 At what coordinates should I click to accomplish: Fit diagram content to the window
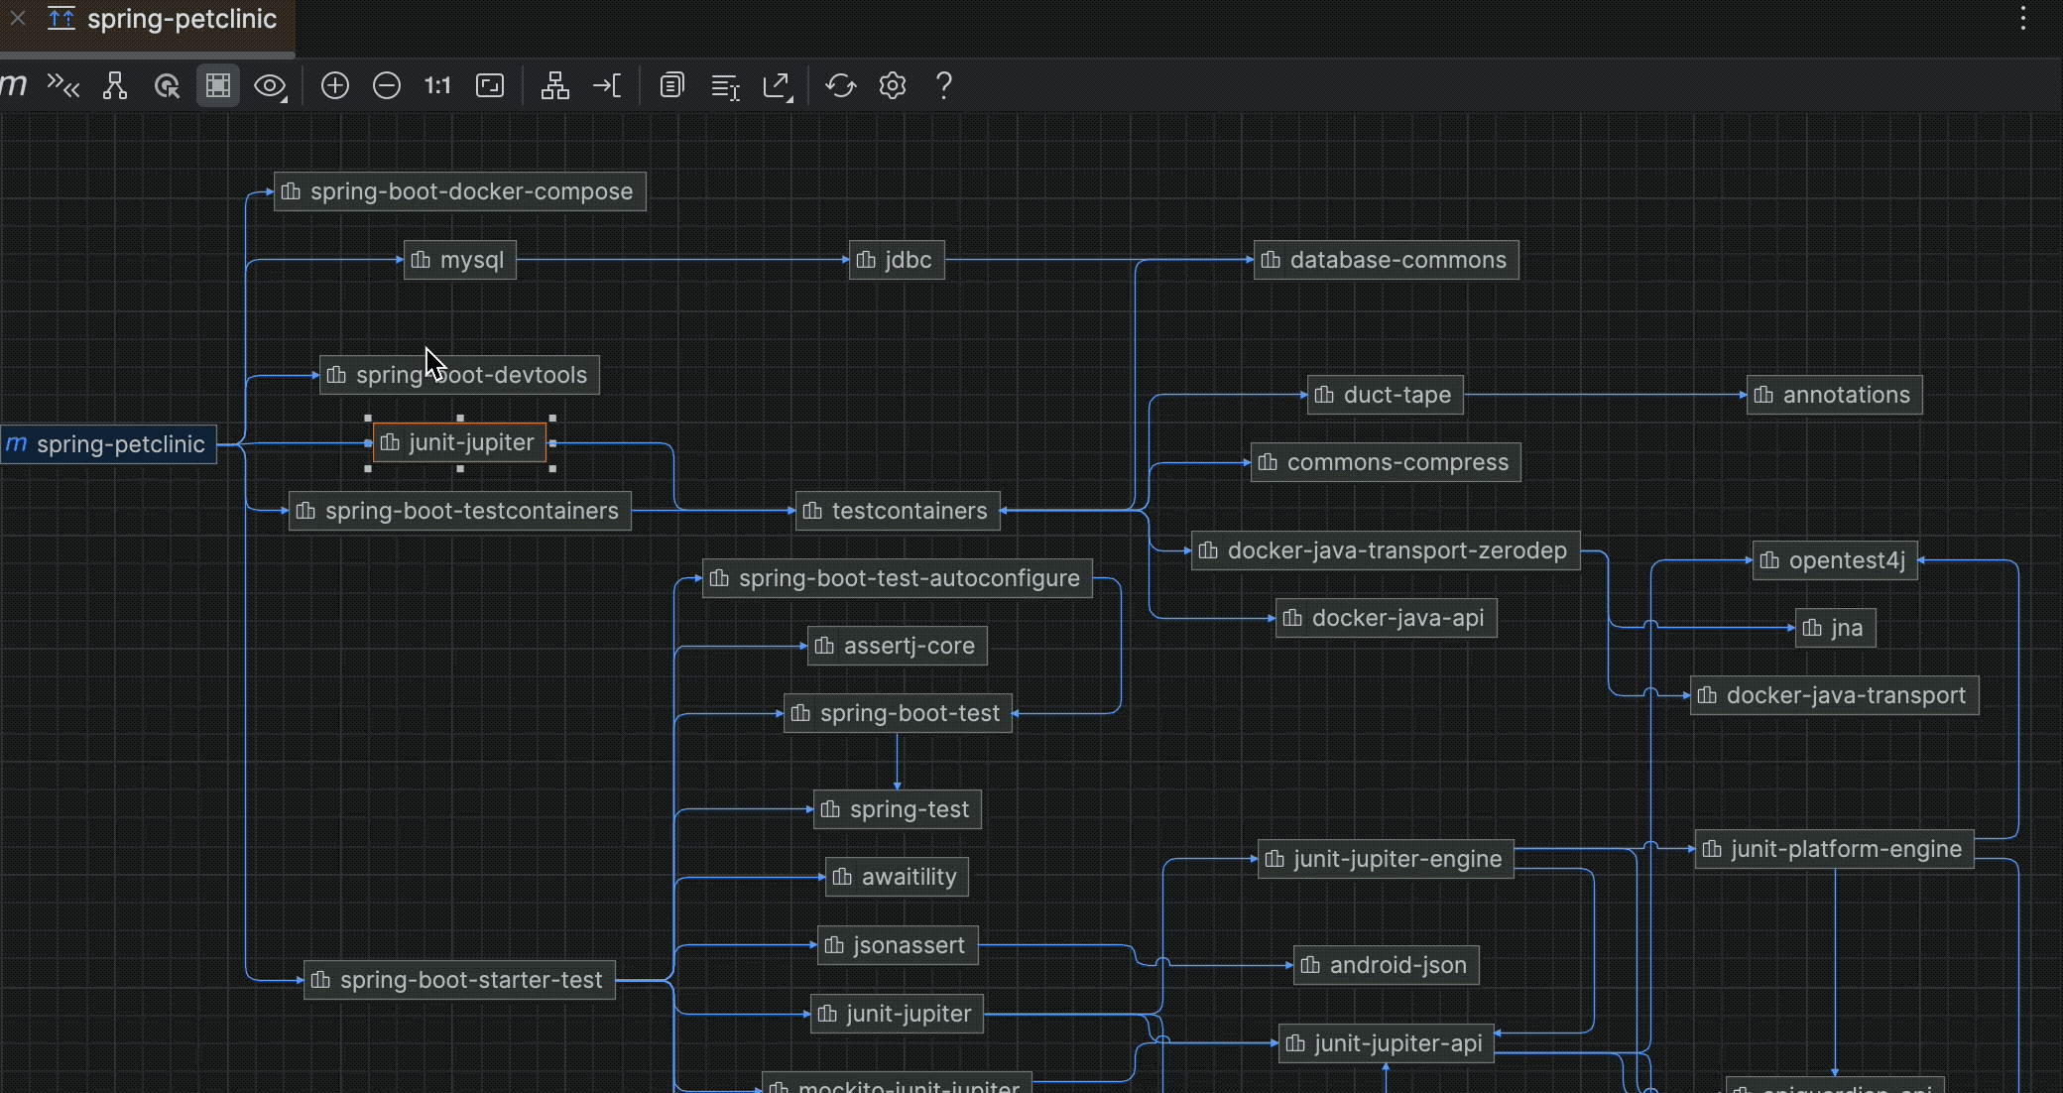tap(490, 86)
